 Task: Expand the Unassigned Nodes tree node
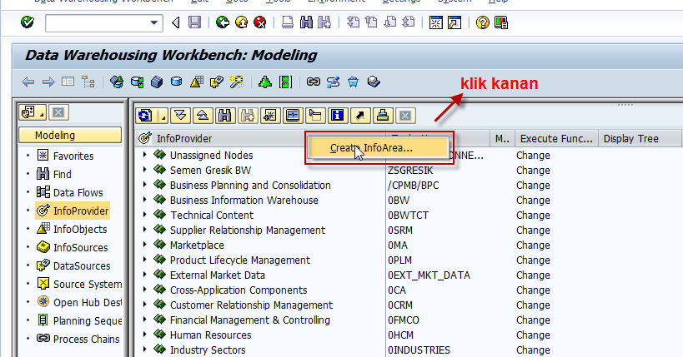[x=144, y=154]
